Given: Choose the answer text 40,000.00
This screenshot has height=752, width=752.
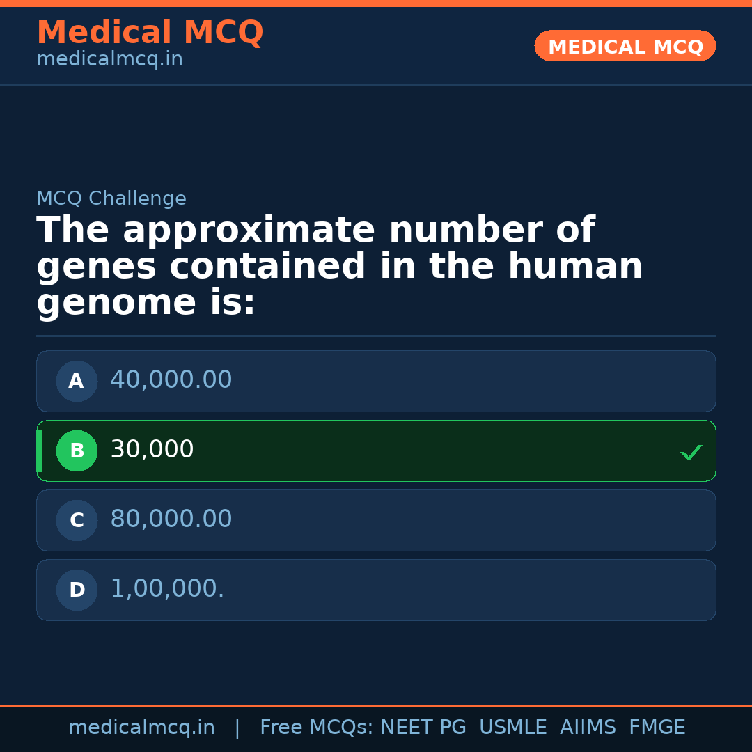Looking at the screenshot, I should click(171, 380).
